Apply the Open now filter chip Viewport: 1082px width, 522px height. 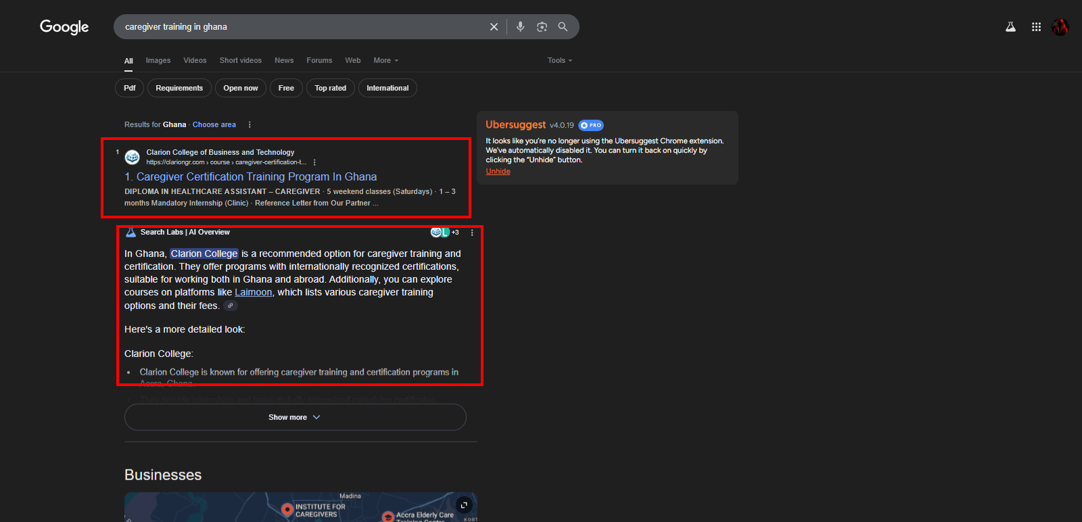241,88
